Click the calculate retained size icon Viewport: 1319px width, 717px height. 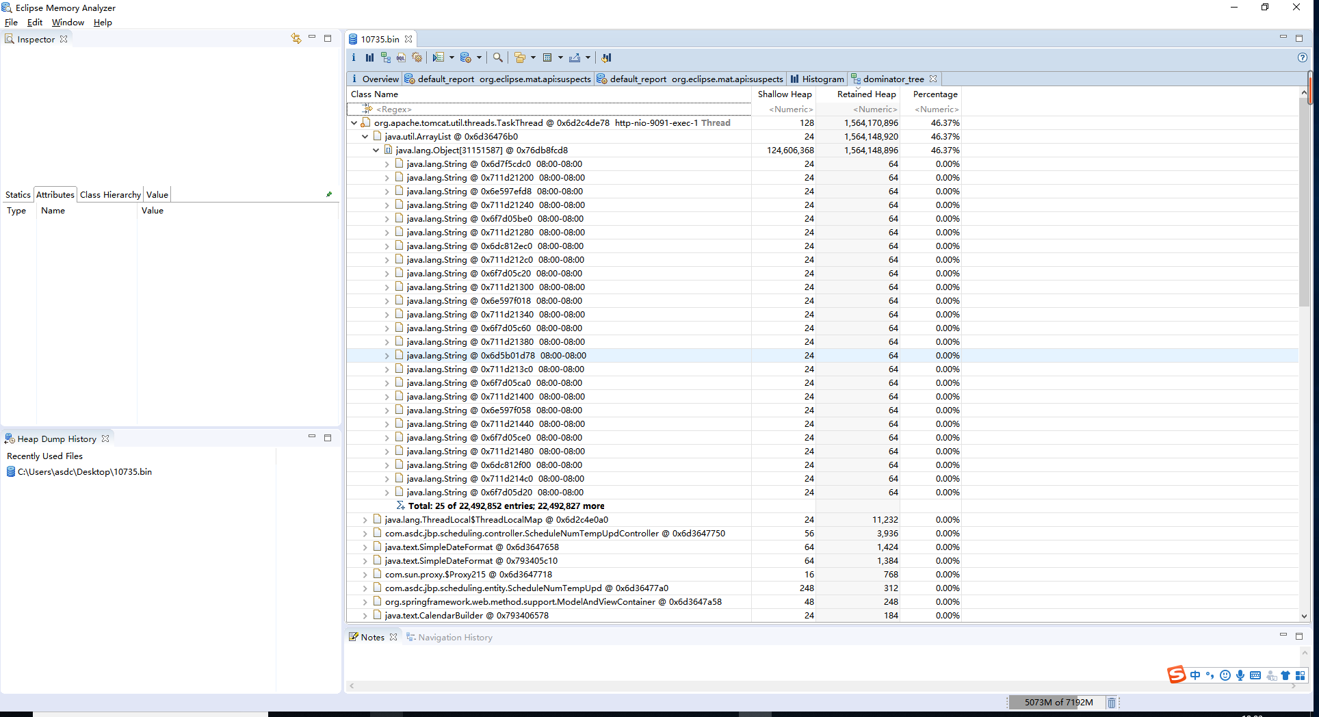point(547,57)
